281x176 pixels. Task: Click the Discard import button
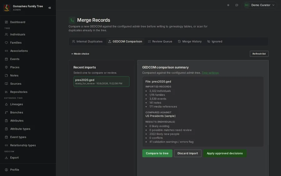click(x=188, y=153)
